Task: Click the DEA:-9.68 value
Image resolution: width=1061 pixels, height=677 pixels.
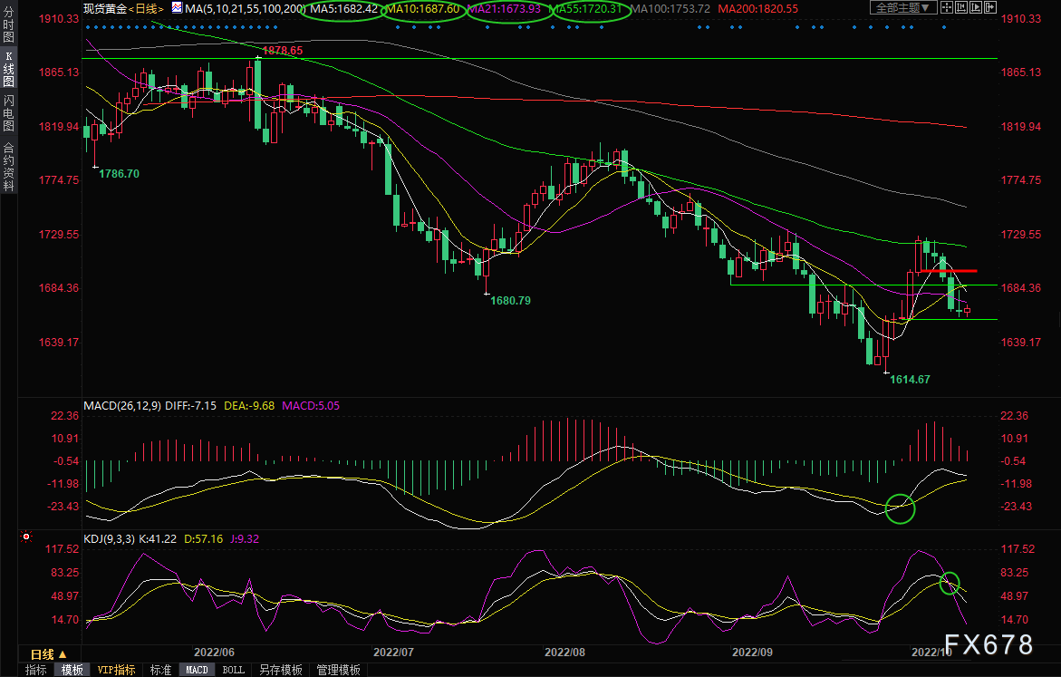Action: tap(249, 405)
